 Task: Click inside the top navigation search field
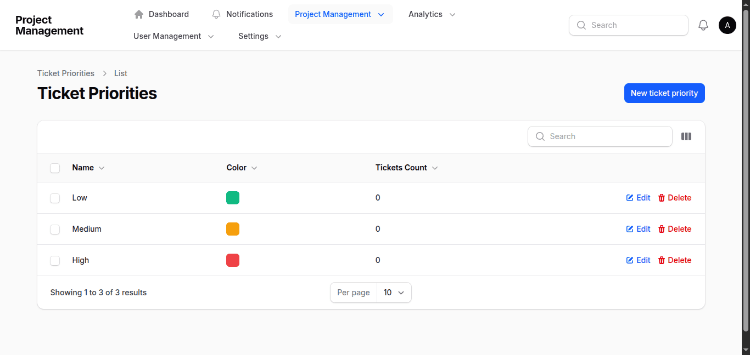[x=628, y=25]
